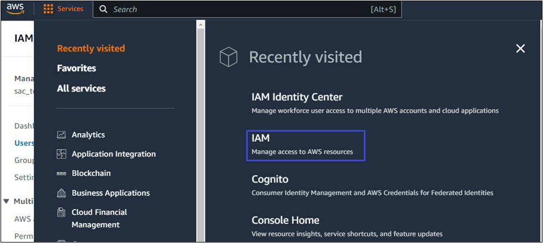Open the Services grid menu
543x243 pixels.
pos(64,9)
